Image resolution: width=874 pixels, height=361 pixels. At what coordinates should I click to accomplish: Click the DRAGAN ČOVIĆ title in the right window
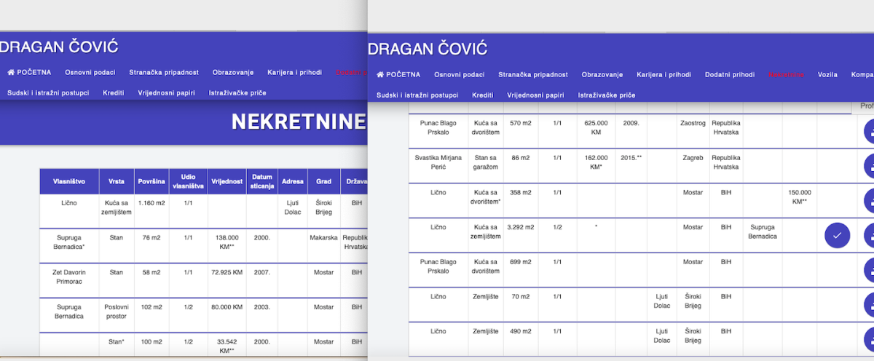[428, 49]
